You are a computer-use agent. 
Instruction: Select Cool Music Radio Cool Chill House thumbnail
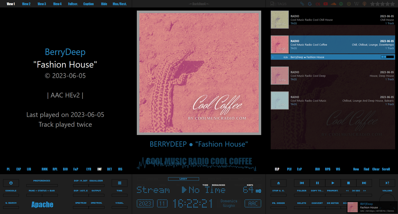point(280,20)
